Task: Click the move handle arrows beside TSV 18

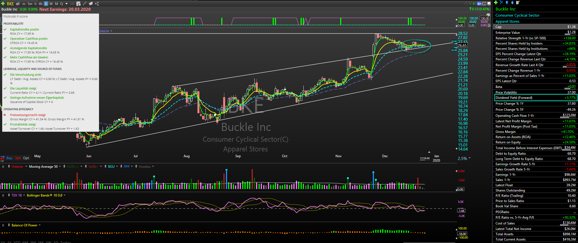Action: 9,195
